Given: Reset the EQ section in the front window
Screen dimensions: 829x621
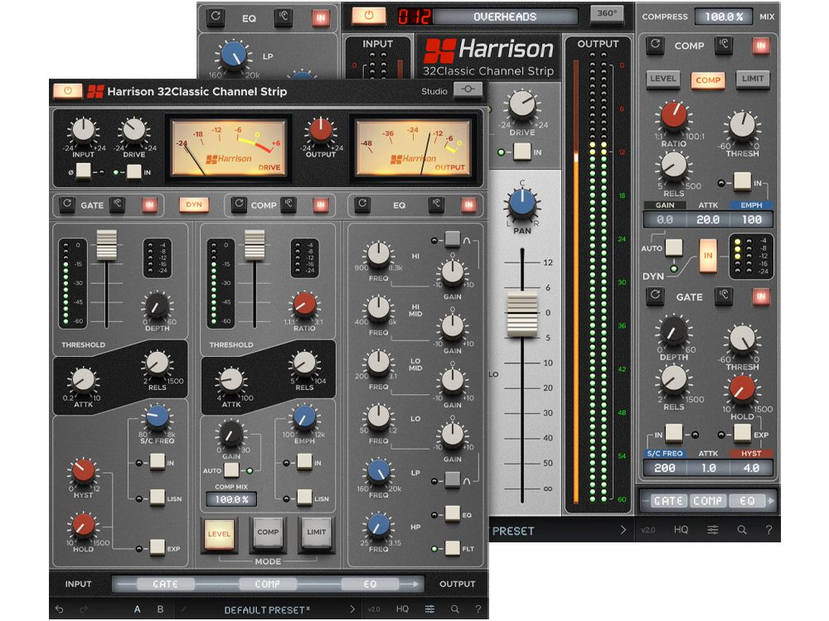Looking at the screenshot, I should pos(362,205).
